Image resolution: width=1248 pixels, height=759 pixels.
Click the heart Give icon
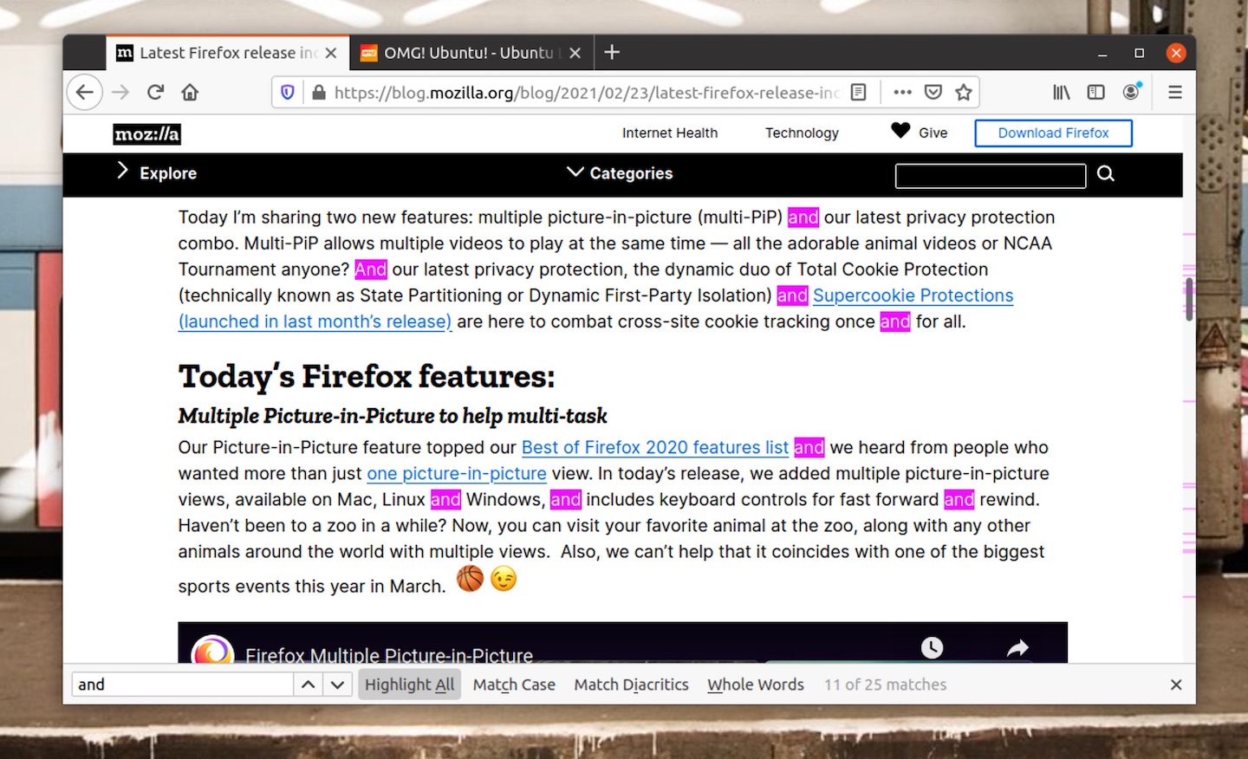click(x=900, y=131)
